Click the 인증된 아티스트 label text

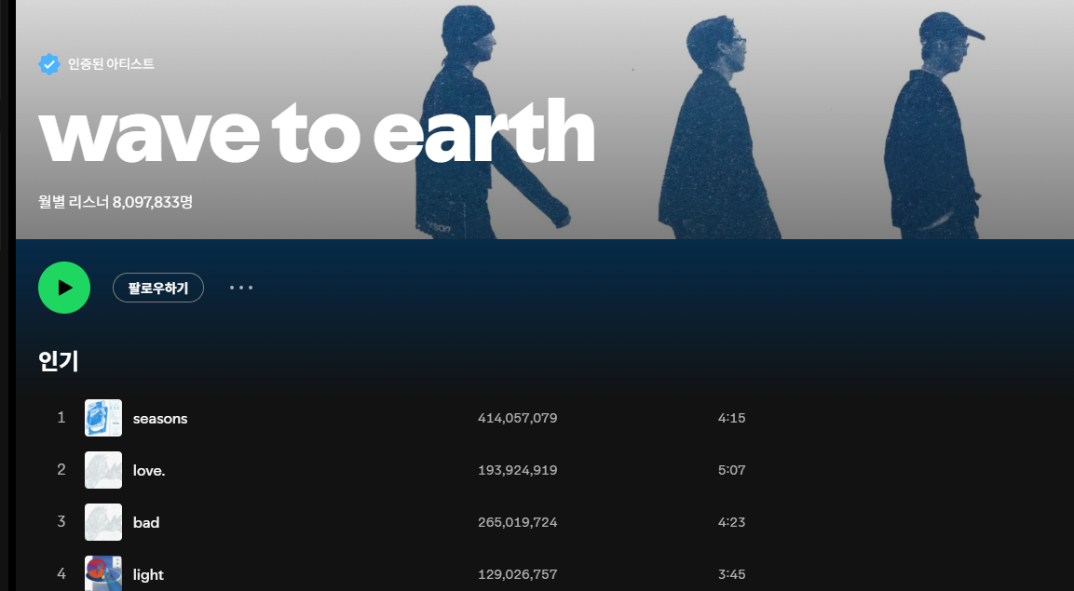(111, 64)
